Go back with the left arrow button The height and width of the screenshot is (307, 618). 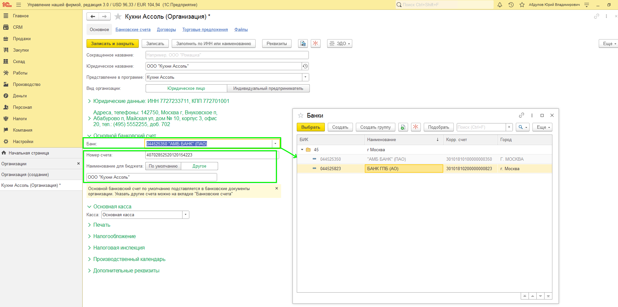[93, 16]
